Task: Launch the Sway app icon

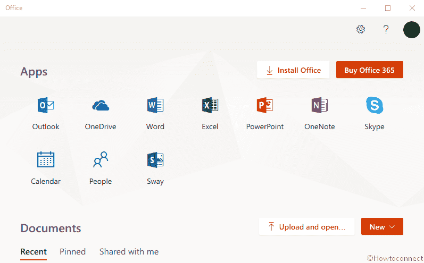Action: pos(155,160)
